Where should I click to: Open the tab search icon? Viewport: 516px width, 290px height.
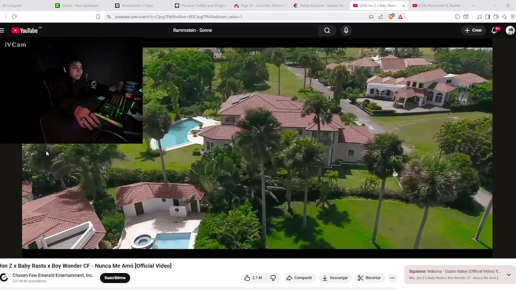(x=466, y=17)
